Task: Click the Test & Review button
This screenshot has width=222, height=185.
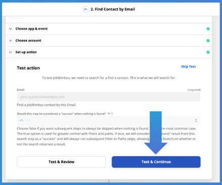Action: pyautogui.click(x=61, y=162)
